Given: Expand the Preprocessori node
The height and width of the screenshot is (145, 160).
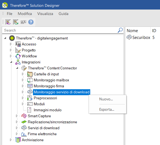Looking at the screenshot, I should (x=23, y=98).
